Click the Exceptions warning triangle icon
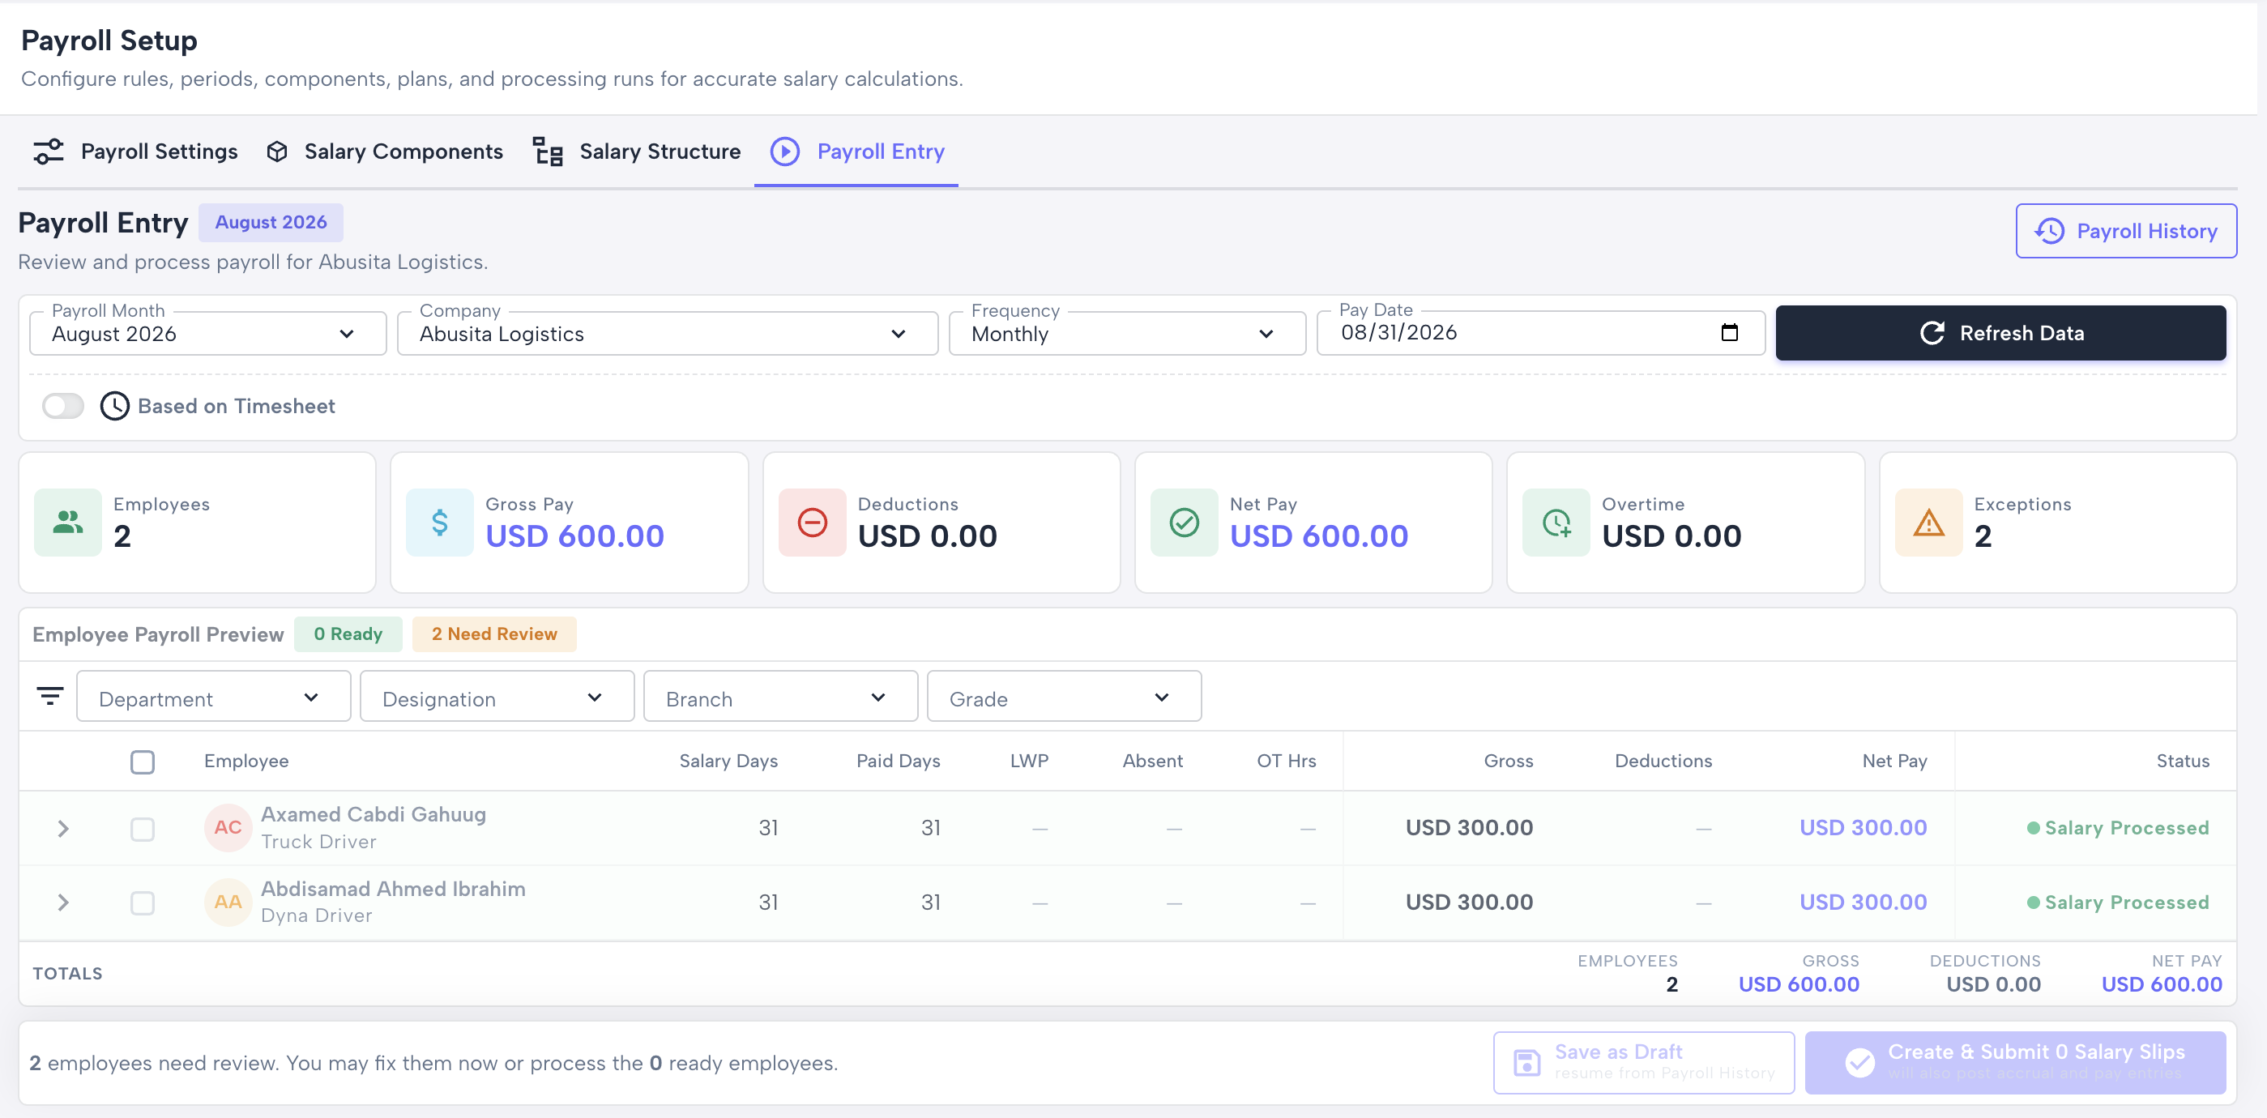This screenshot has height=1118, width=2267. pyautogui.click(x=1929, y=523)
